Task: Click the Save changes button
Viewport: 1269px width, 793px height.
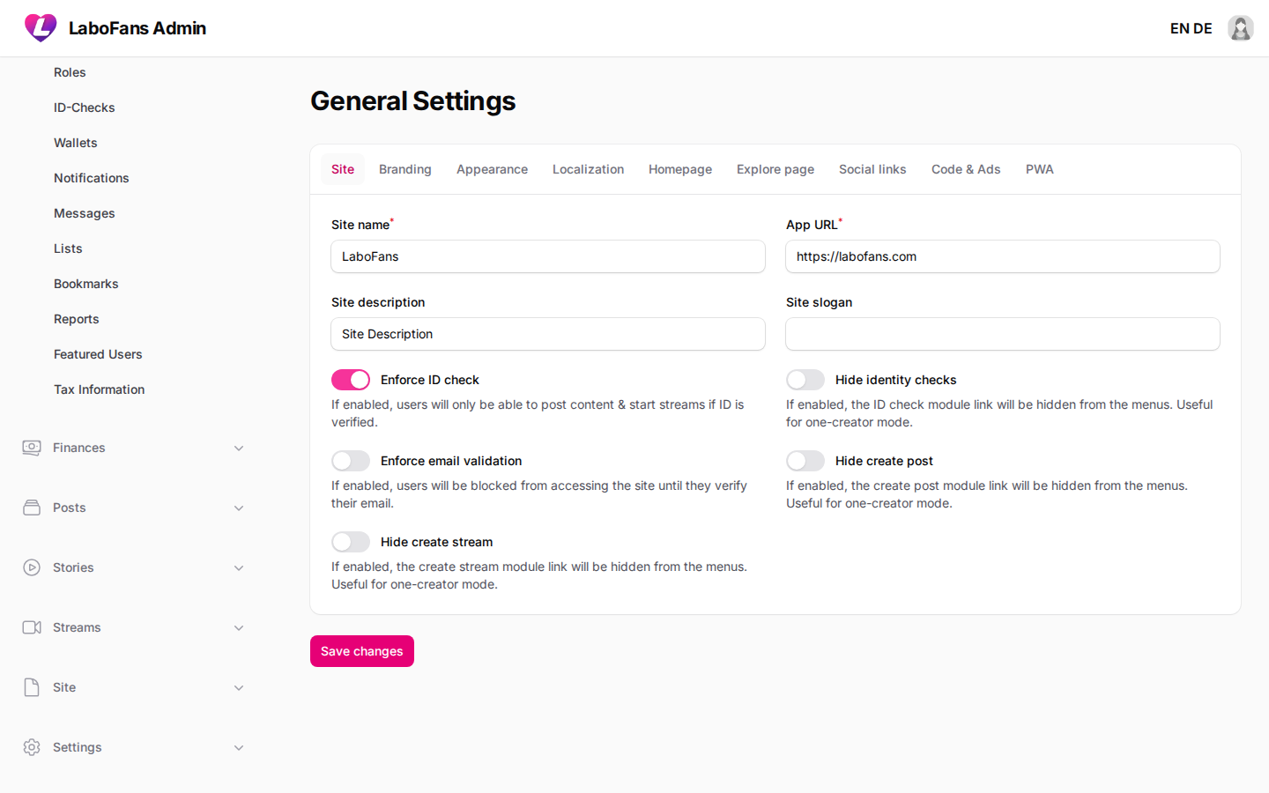Action: point(362,651)
